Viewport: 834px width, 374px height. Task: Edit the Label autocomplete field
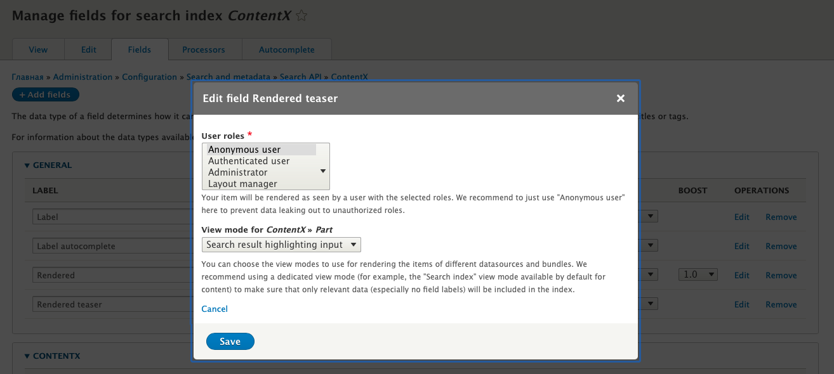pos(741,246)
